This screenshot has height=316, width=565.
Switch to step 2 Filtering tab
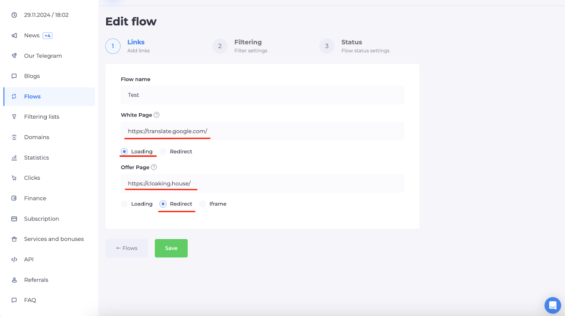pos(240,46)
